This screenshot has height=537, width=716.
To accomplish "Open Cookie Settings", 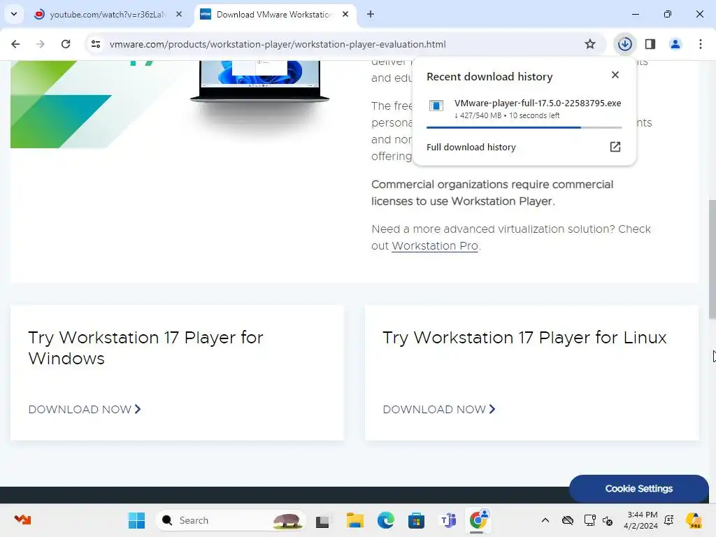I will coord(639,488).
